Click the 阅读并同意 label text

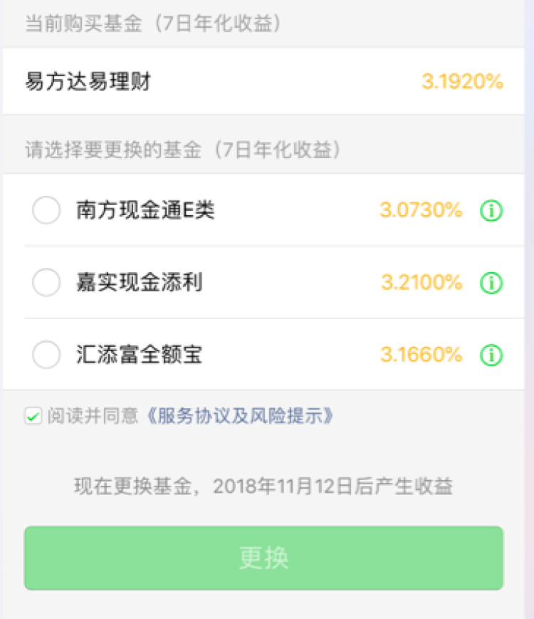[93, 416]
